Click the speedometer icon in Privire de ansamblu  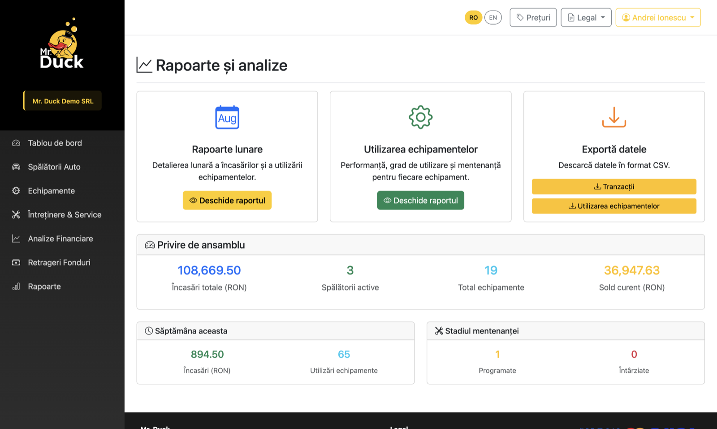coord(150,245)
